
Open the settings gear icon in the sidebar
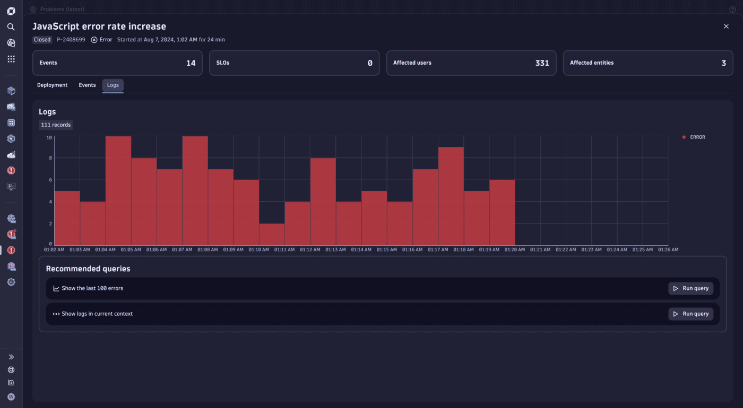[11, 282]
